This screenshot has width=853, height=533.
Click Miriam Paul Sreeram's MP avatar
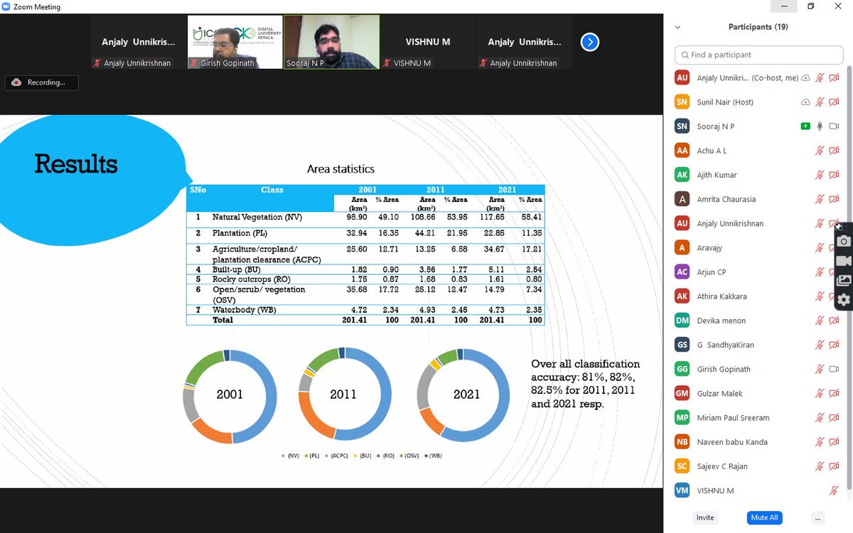682,417
